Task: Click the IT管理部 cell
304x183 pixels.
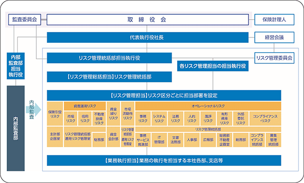Action: coord(159,140)
